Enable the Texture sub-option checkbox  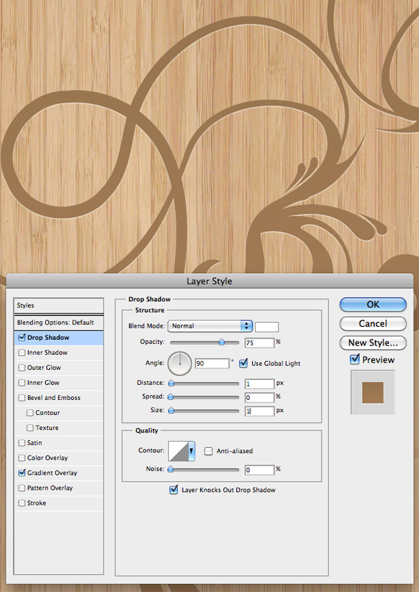coord(30,428)
